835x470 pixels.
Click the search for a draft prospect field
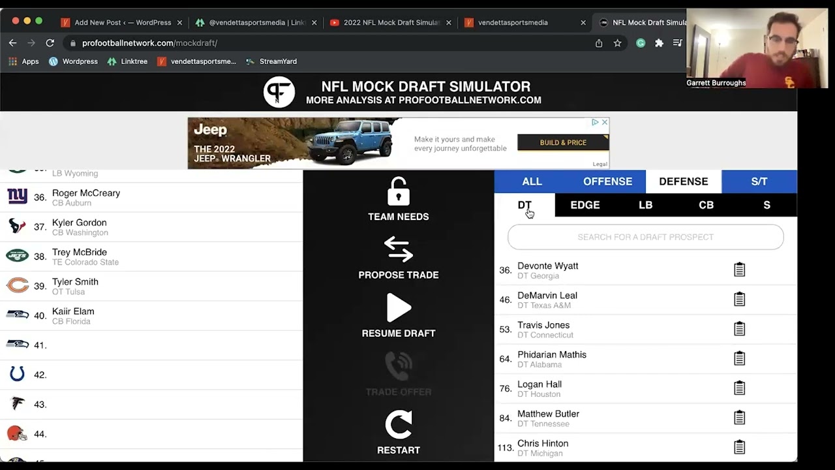(645, 237)
